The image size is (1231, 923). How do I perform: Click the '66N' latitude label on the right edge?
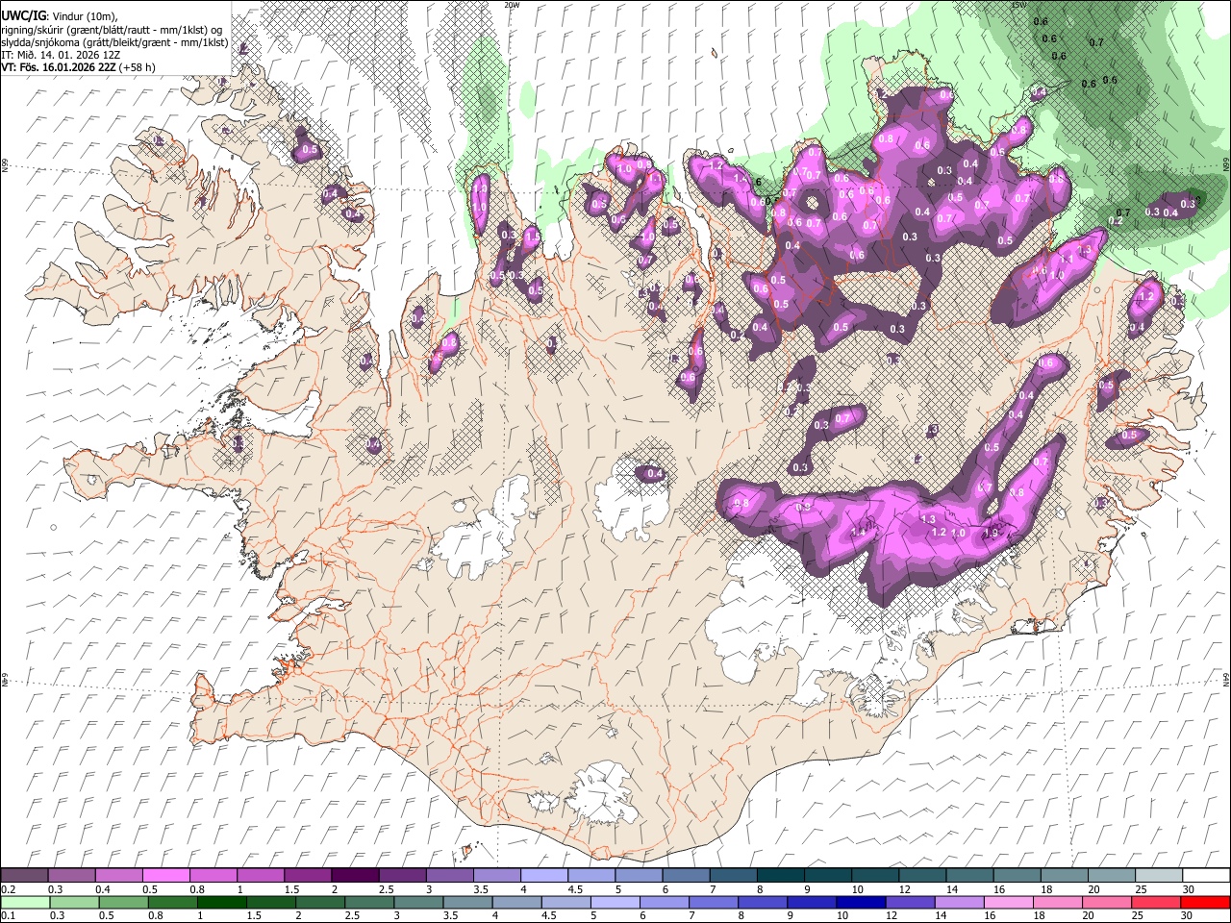pyautogui.click(x=1226, y=164)
